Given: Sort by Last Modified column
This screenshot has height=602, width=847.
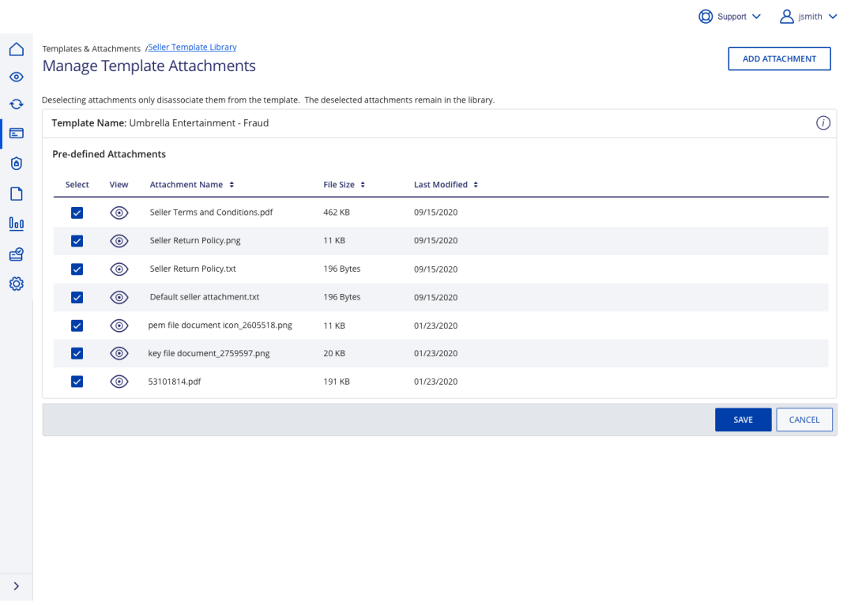Looking at the screenshot, I should pyautogui.click(x=446, y=185).
